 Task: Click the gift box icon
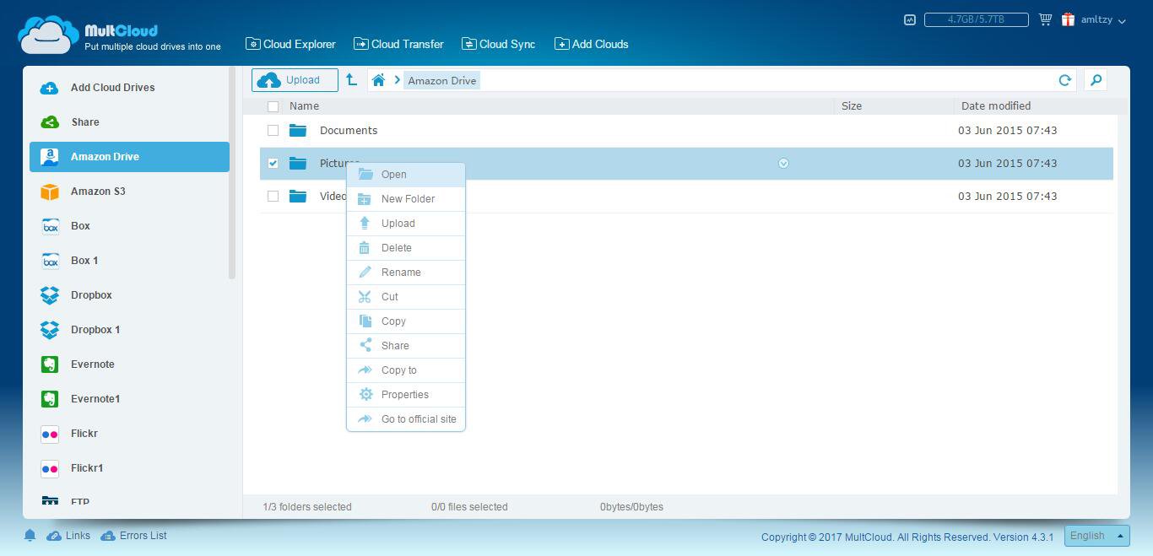click(x=1068, y=19)
